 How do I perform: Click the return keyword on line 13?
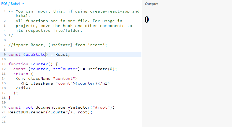point(21,74)
